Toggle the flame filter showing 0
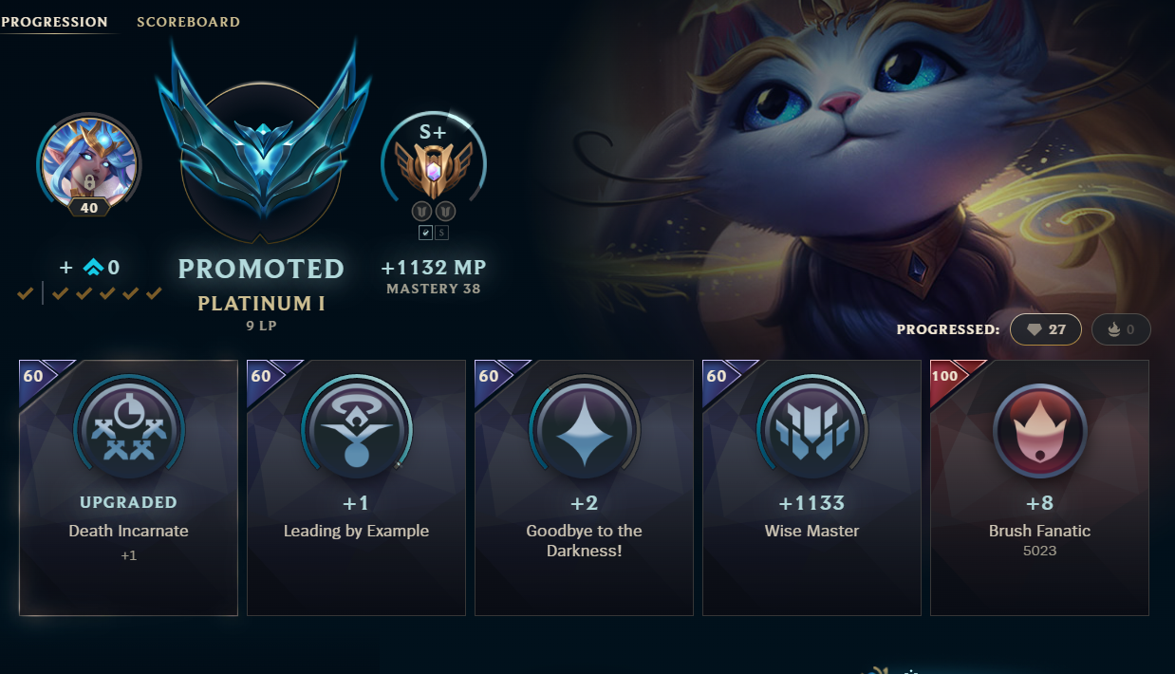Viewport: 1175px width, 674px height. click(x=1121, y=329)
